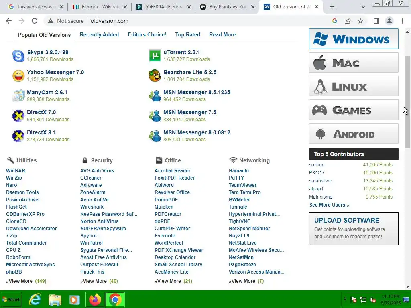The image size is (411, 308).
Task: Click the Bearshare Lite bear icon
Action: coord(155,76)
